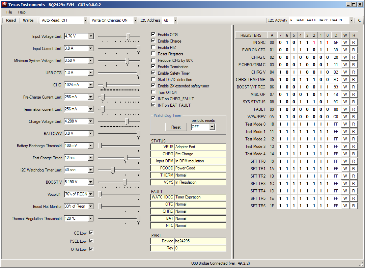Click the C button beside I2C Activity
The height and width of the screenshot is (268, 365).
[x=359, y=20]
